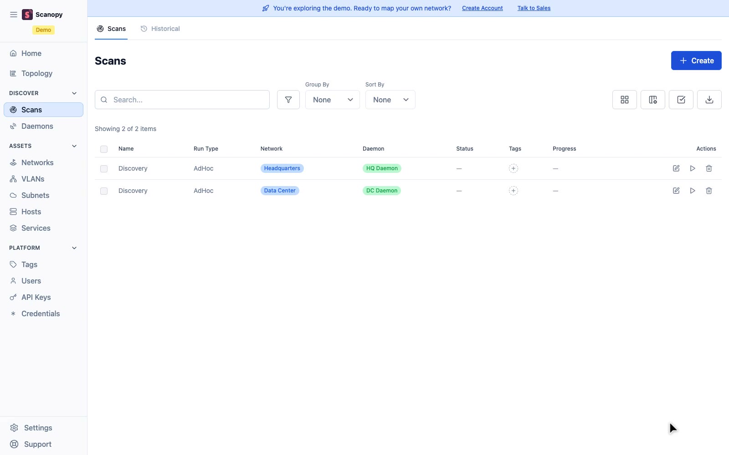Check the Data Center Discovery row checkbox
Screen dimensions: 729x455
(x=104, y=191)
